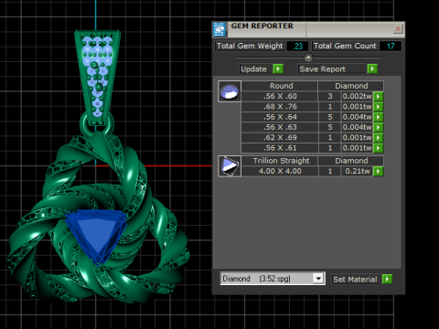
Task: Click the 0.21tw weight cell
Action: [357, 171]
